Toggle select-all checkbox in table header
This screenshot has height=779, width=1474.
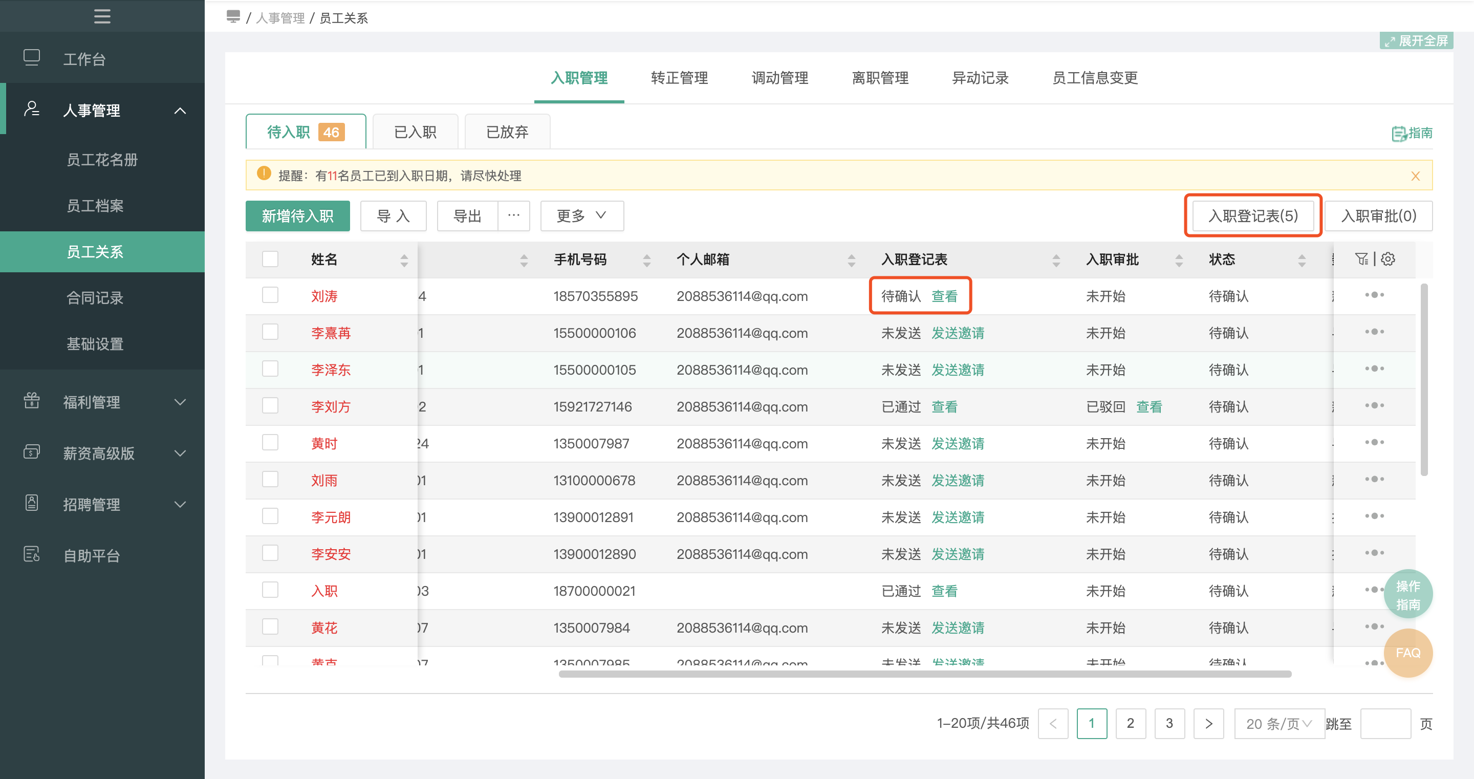[x=270, y=259]
